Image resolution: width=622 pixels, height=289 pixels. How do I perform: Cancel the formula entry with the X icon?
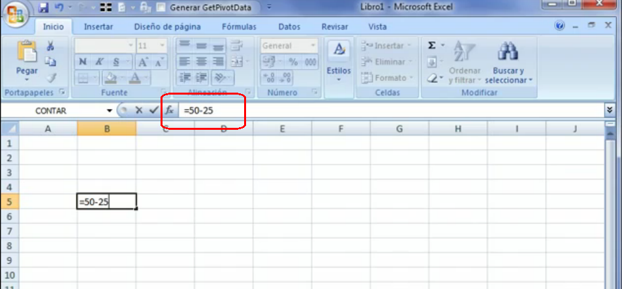(x=139, y=111)
